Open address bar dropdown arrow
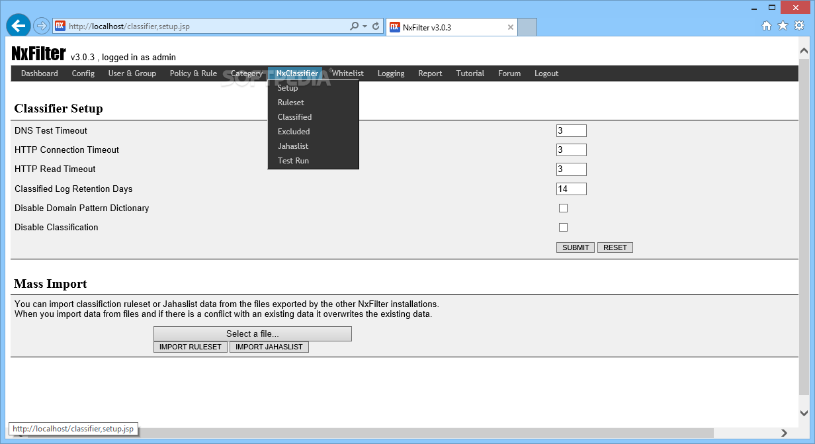The height and width of the screenshot is (444, 815). 365,26
